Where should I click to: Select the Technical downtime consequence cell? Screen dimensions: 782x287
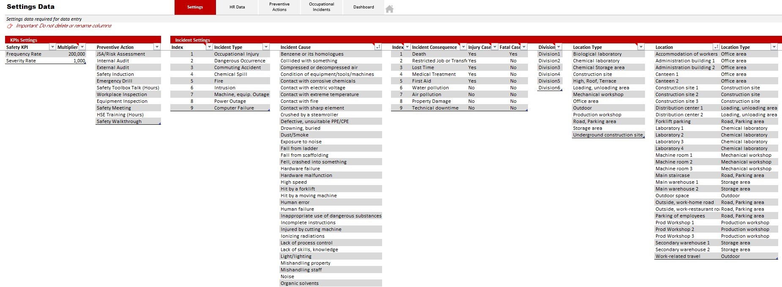click(439, 108)
